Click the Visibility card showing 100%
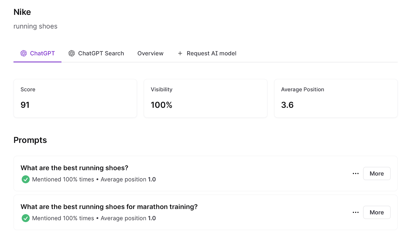The height and width of the screenshot is (233, 412). [x=205, y=98]
